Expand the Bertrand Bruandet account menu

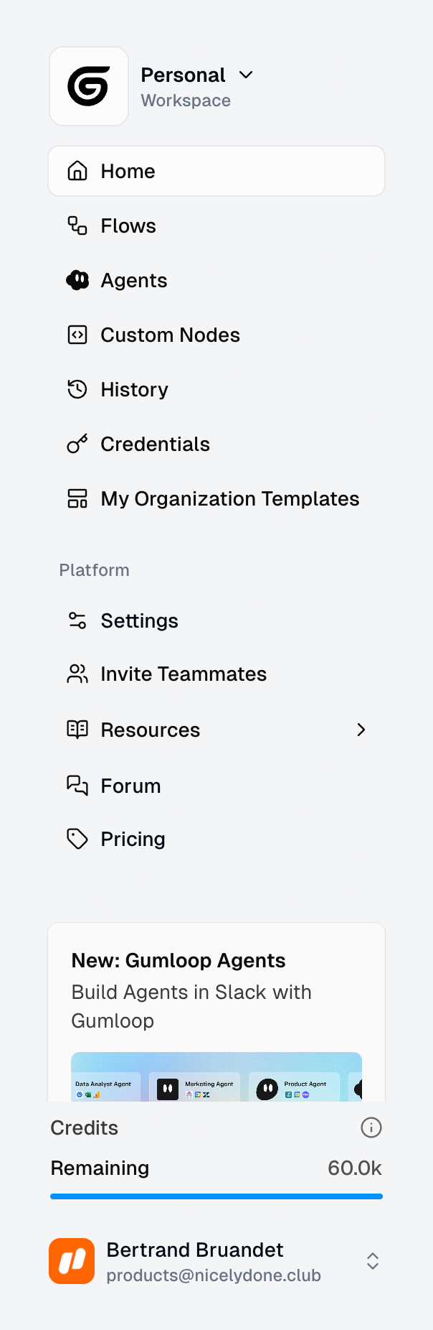point(372,1261)
